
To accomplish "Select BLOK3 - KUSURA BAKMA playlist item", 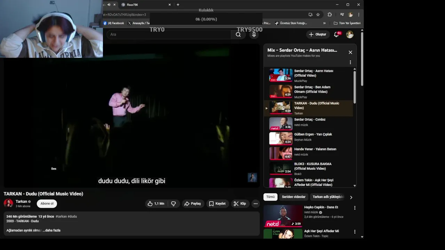I will click(x=309, y=168).
